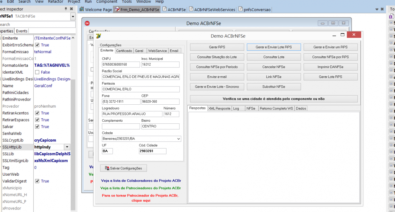
Task: Open the SSLHttpLib value dropdown
Action: pos(67,147)
